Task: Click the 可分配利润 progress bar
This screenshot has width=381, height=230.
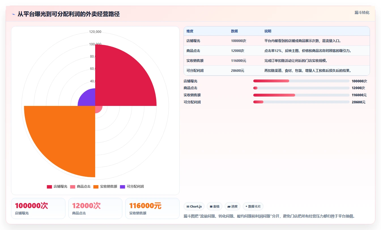Action: tap(301, 102)
